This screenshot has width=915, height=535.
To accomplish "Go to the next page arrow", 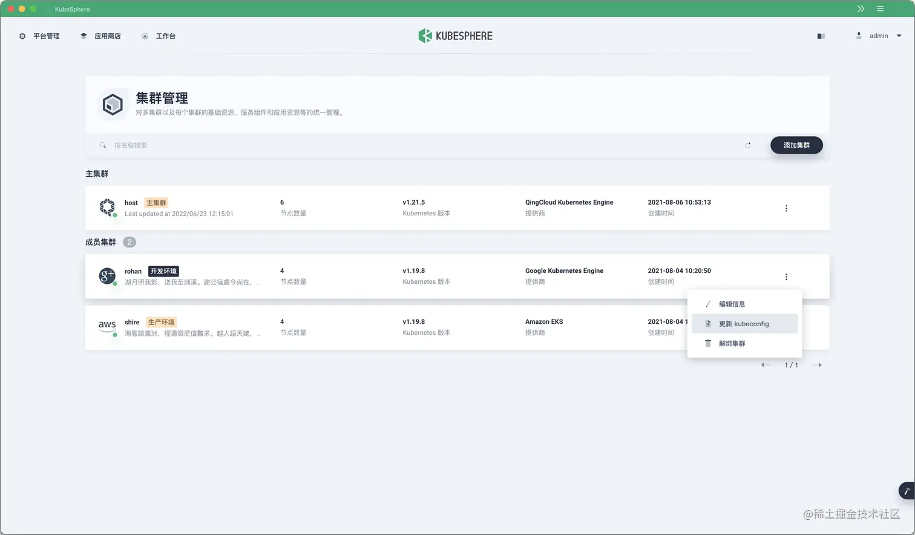I will click(x=817, y=365).
